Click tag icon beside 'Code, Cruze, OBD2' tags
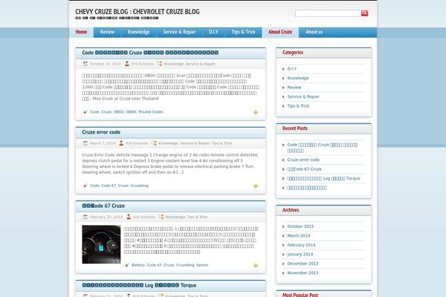Image resolution: width=446 pixels, height=297 pixels. click(85, 111)
